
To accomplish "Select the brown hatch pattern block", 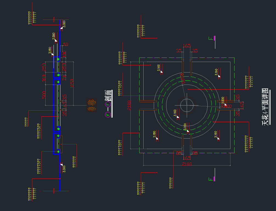I will [91, 105].
